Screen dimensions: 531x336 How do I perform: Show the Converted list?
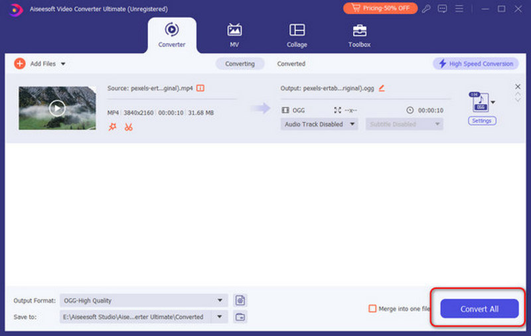[x=291, y=64]
